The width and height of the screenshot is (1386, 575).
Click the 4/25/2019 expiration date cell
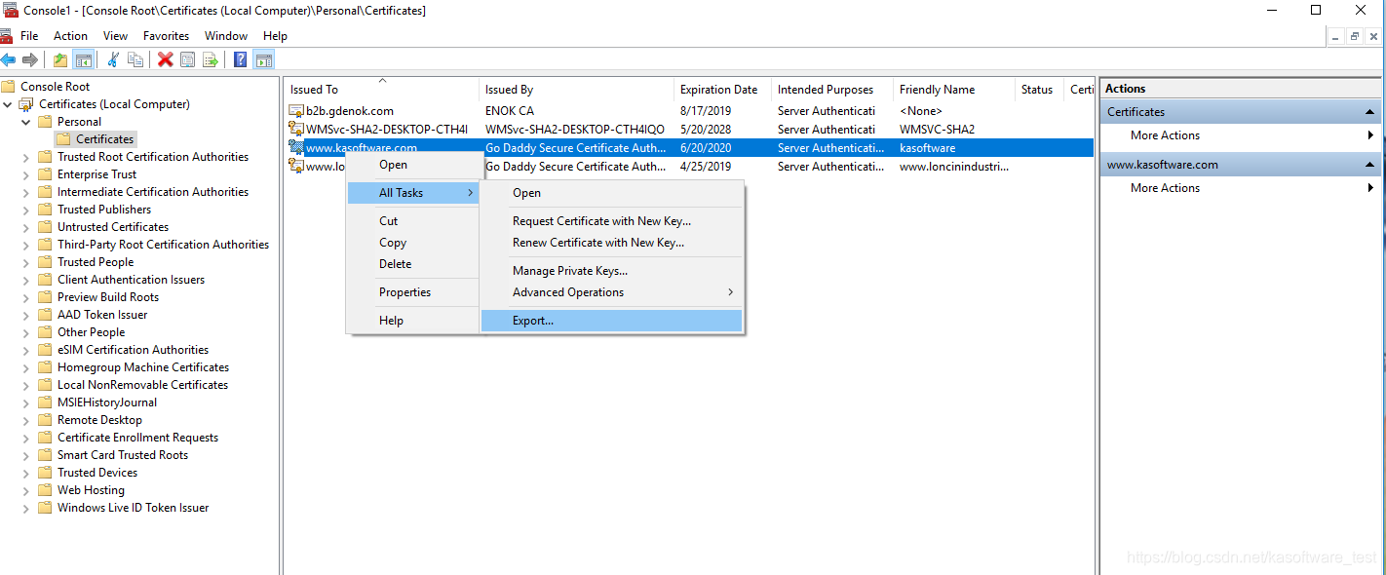pyautogui.click(x=706, y=167)
